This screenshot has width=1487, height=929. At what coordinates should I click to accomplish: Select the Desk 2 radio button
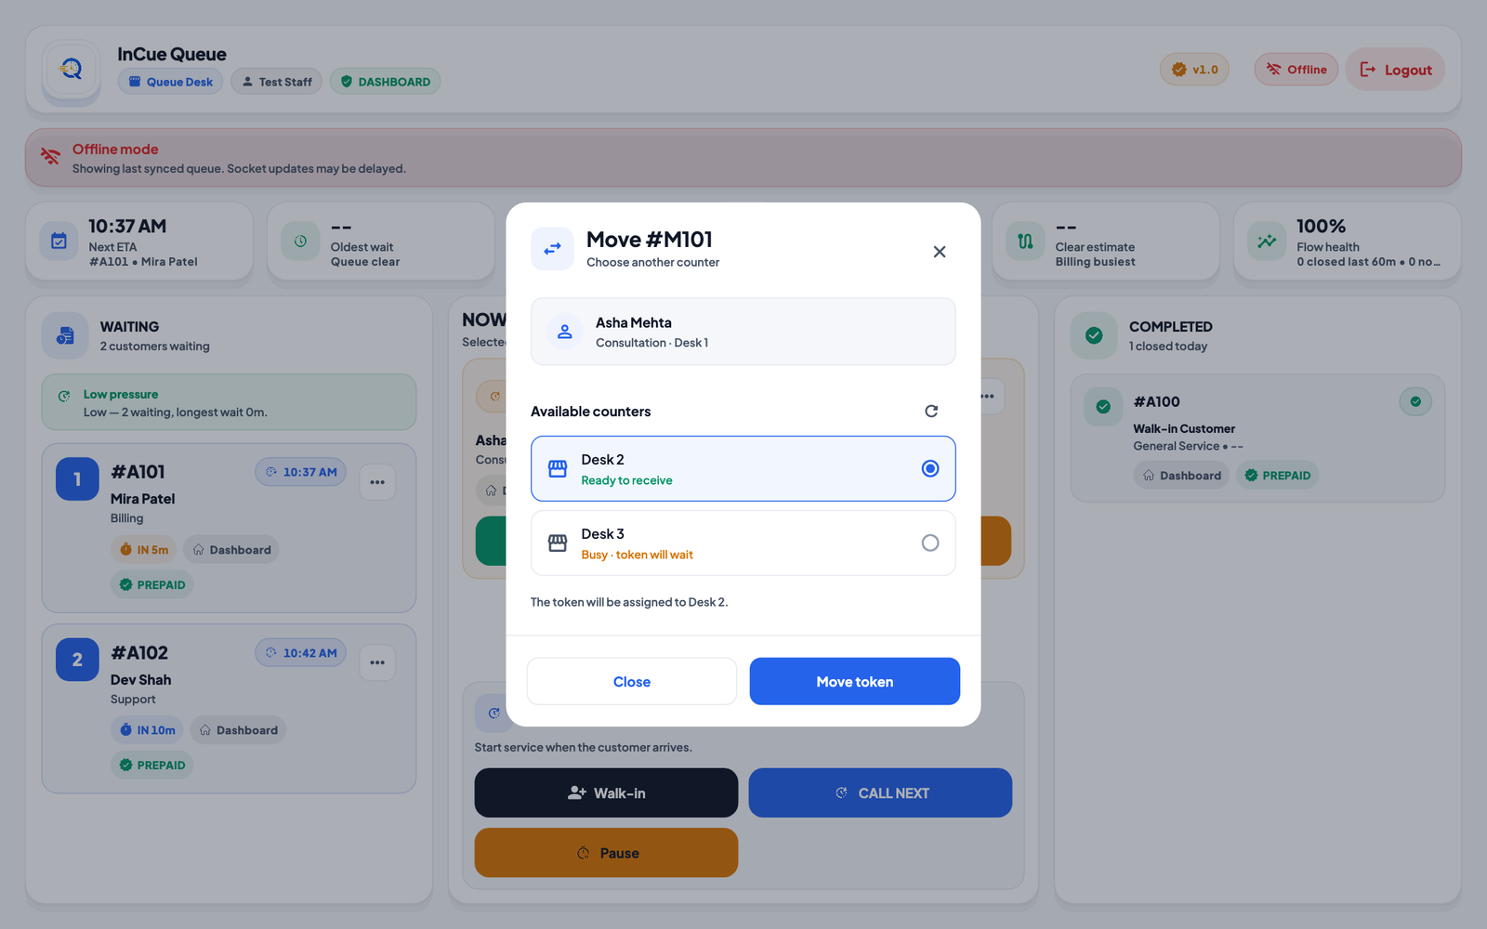point(930,468)
